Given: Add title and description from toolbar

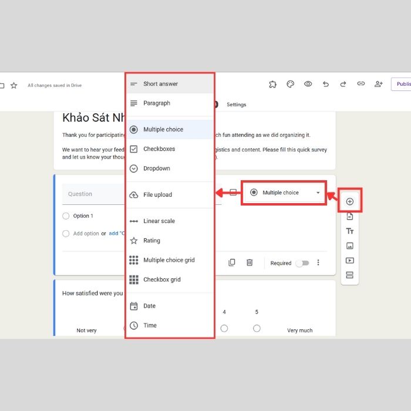Looking at the screenshot, I should 350,231.
